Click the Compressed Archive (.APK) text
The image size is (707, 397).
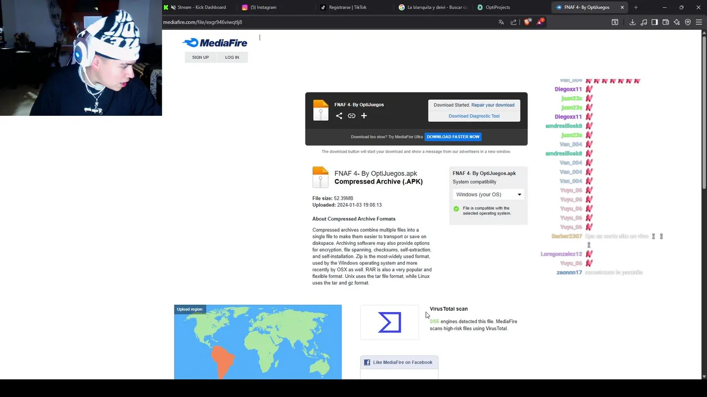point(378,181)
